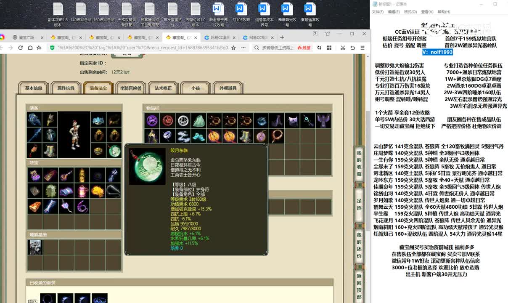Click the boots in the equipment panel
The image size is (508, 303).
pos(50,150)
